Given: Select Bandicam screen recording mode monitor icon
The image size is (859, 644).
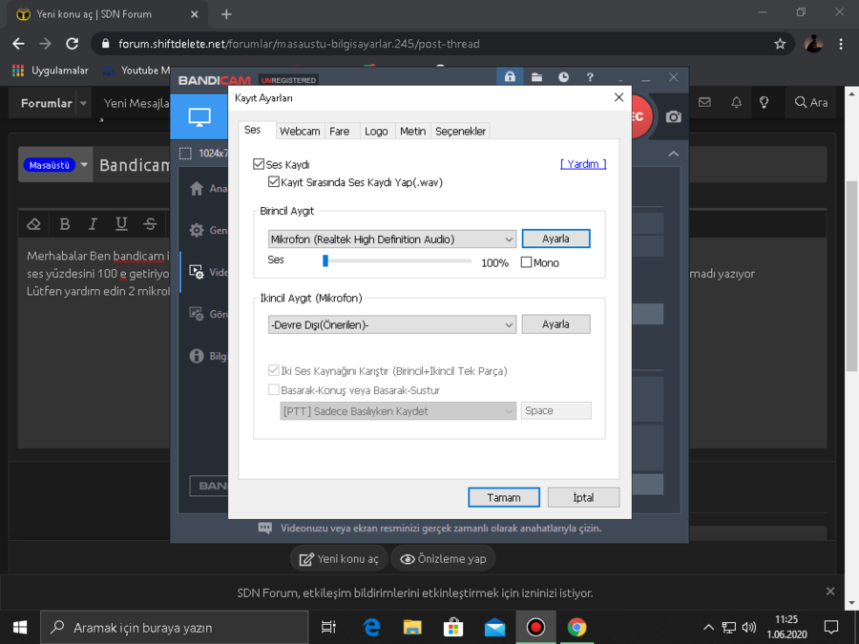Looking at the screenshot, I should (x=199, y=116).
